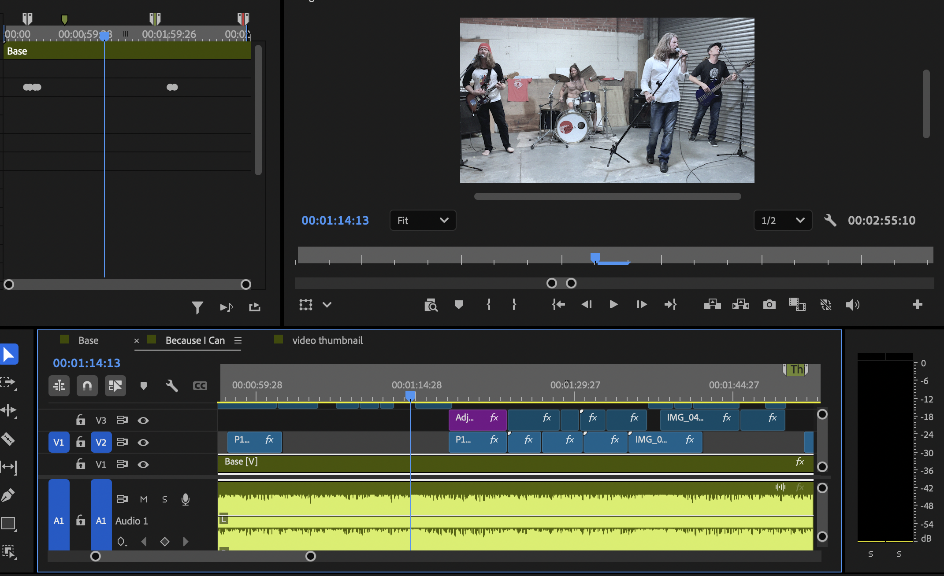The width and height of the screenshot is (944, 576).
Task: Step back one frame
Action: (587, 304)
